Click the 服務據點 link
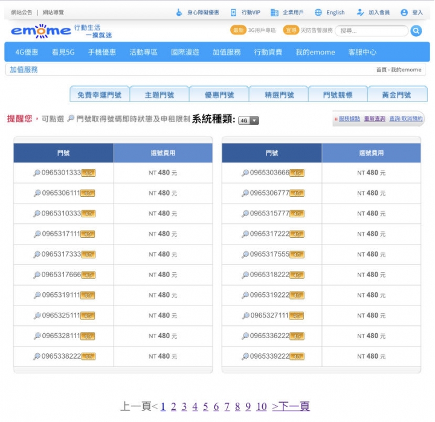435x422 pixels. click(349, 119)
